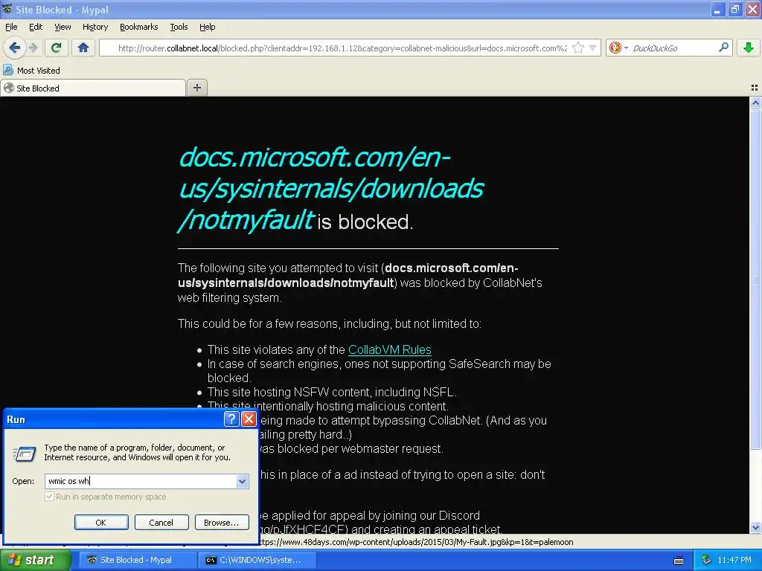
Task: Open the File menu
Action: (x=11, y=27)
